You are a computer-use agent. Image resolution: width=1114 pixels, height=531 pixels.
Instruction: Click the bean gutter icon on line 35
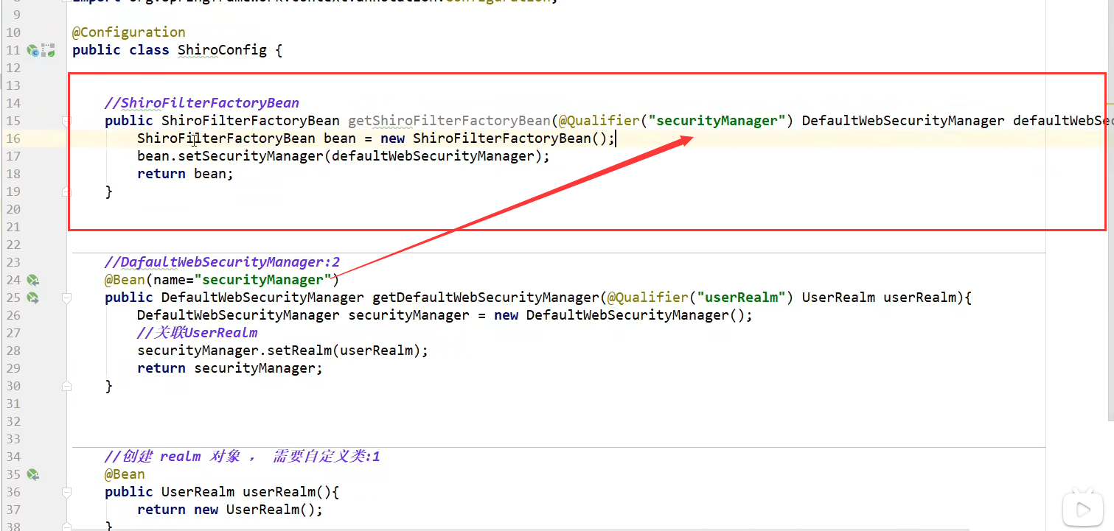coord(32,474)
